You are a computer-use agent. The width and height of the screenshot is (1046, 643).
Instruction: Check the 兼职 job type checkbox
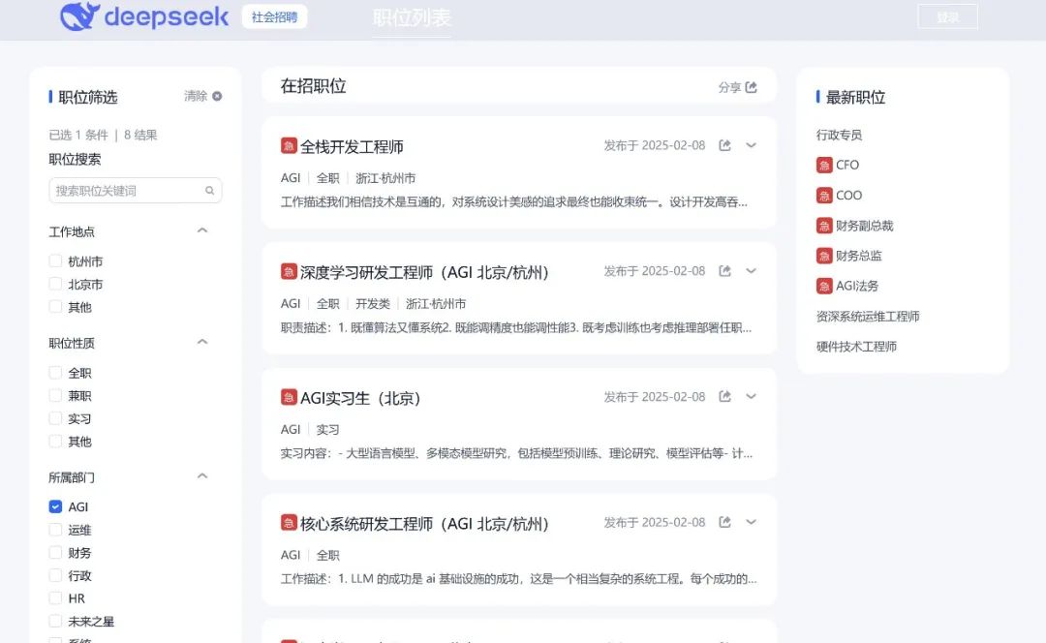point(55,395)
